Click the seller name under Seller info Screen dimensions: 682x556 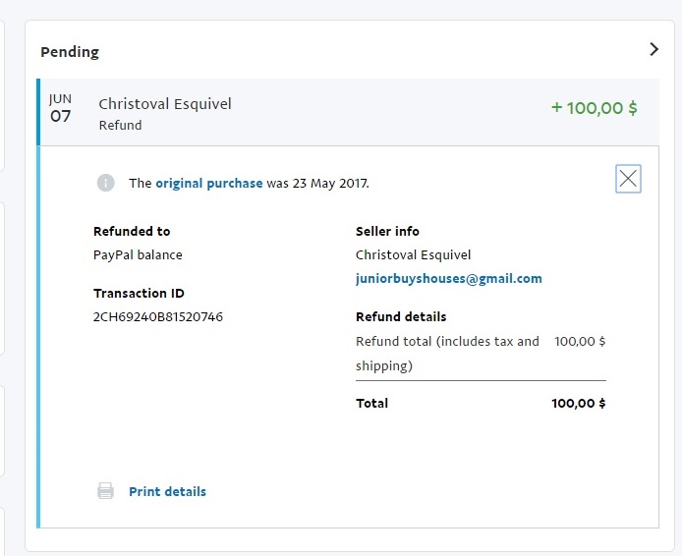click(413, 254)
